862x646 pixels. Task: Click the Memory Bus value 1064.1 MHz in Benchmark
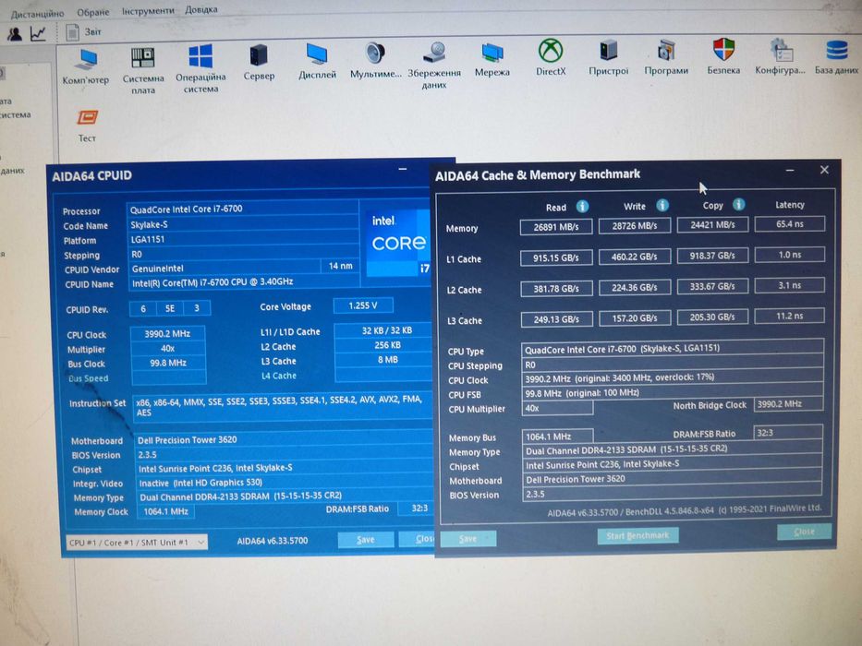point(557,437)
